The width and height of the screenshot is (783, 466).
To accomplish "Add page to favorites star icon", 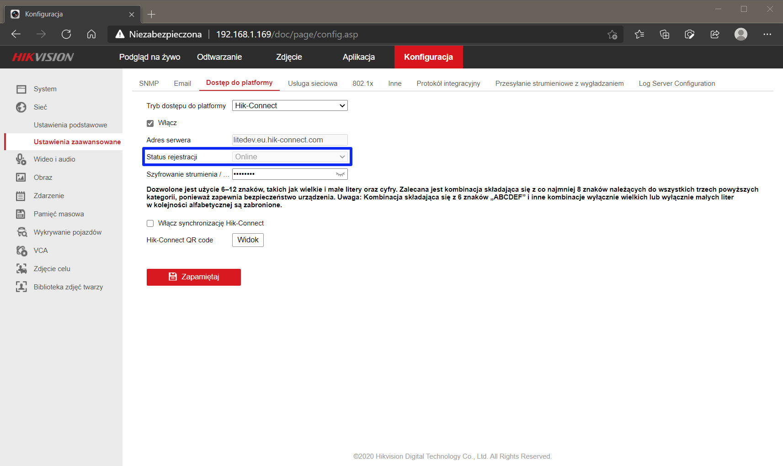I will (x=613, y=35).
